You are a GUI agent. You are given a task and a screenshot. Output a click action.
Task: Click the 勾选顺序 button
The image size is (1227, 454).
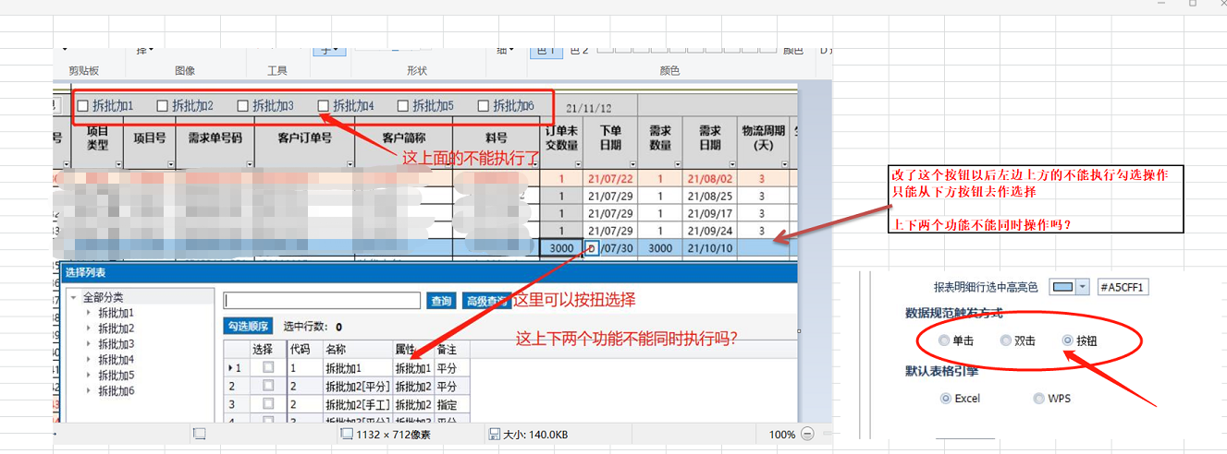coord(248,327)
